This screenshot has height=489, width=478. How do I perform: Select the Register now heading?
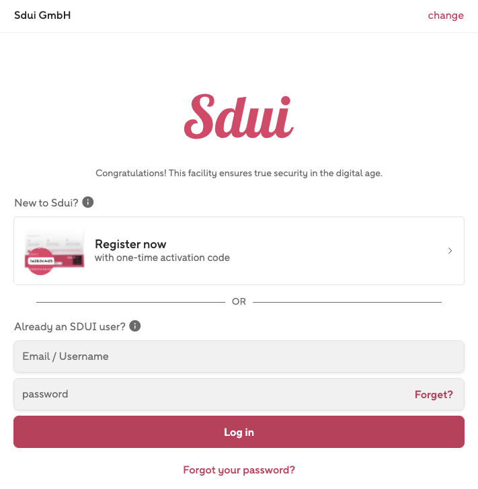click(x=130, y=244)
